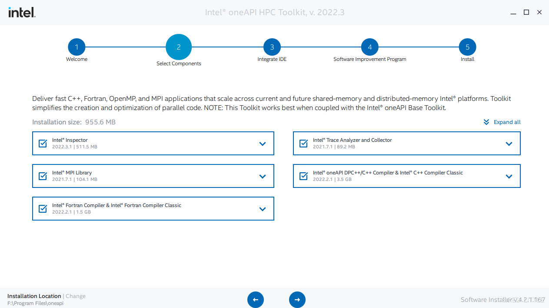Expand Intel Inspector details chevron
The width and height of the screenshot is (549, 308).
click(263, 144)
